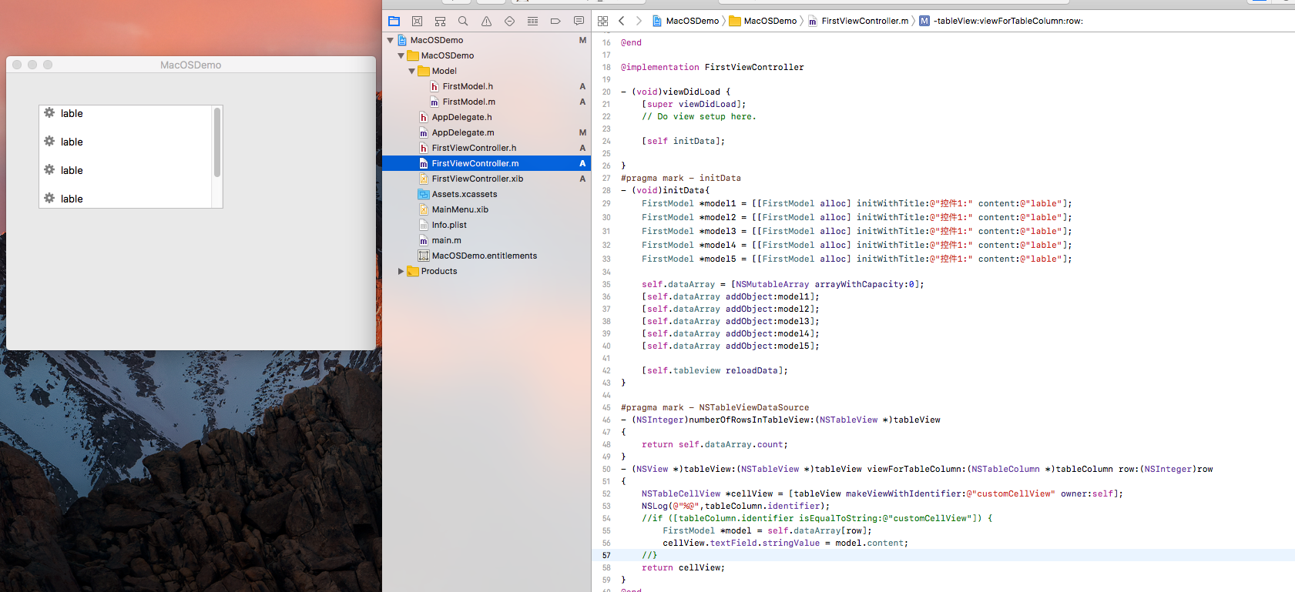Click the model3 initWithTitle line
The height and width of the screenshot is (592, 1295).
(857, 231)
